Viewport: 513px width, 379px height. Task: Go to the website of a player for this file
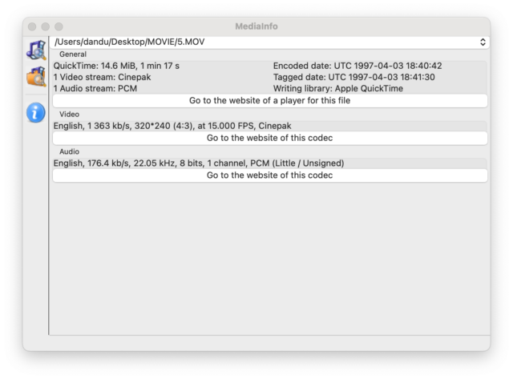[x=269, y=100]
